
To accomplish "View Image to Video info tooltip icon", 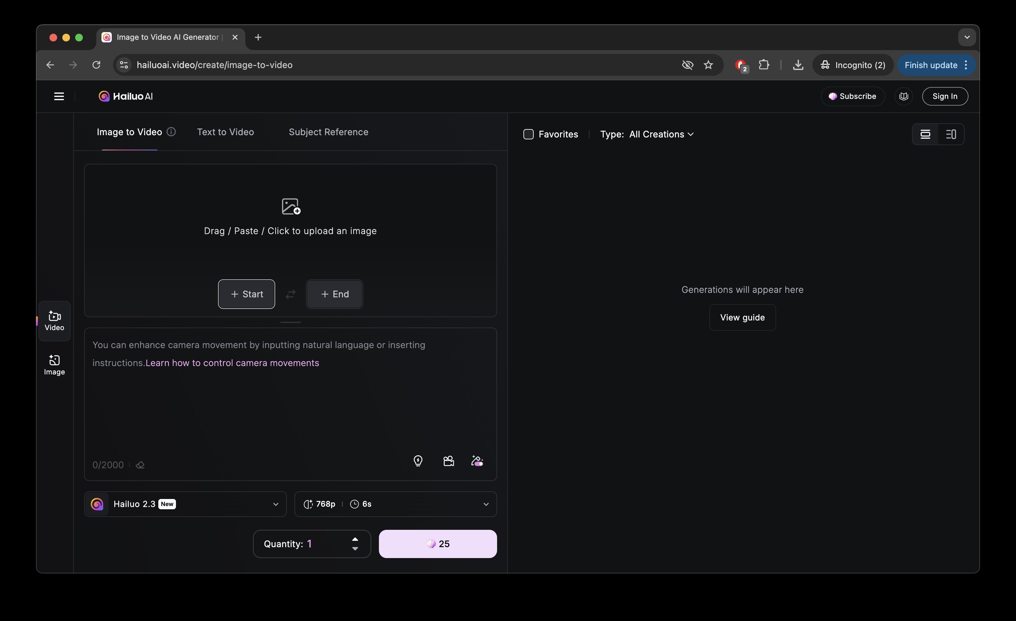I will [x=171, y=132].
